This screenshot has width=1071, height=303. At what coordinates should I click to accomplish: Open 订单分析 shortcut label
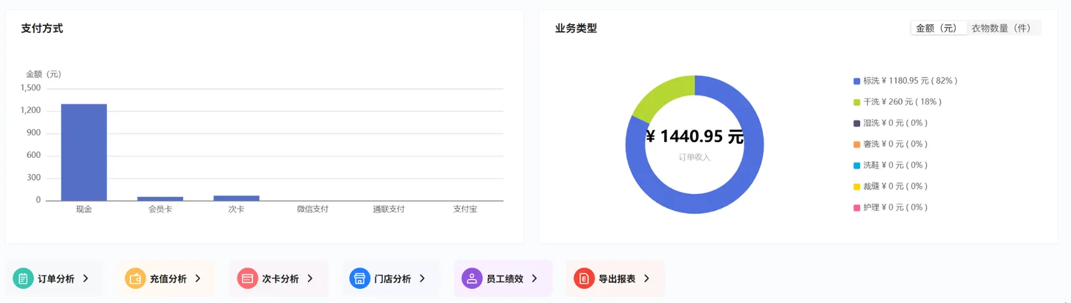56,279
